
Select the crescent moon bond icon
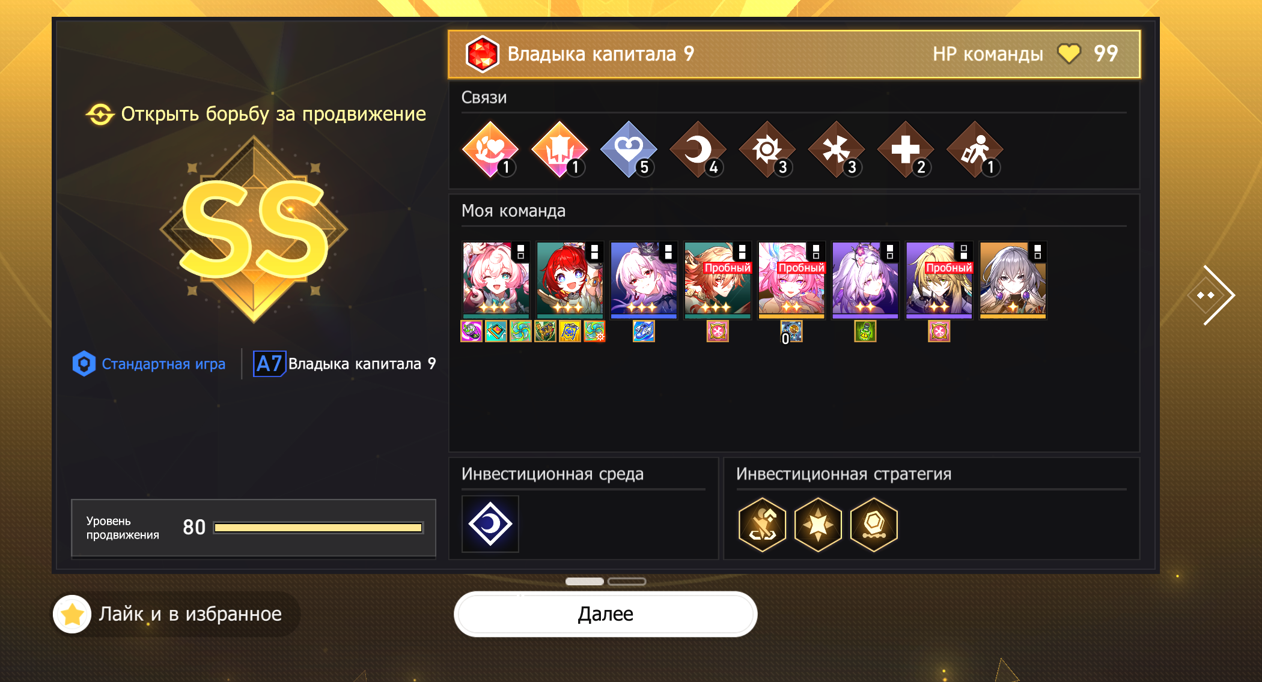698,149
